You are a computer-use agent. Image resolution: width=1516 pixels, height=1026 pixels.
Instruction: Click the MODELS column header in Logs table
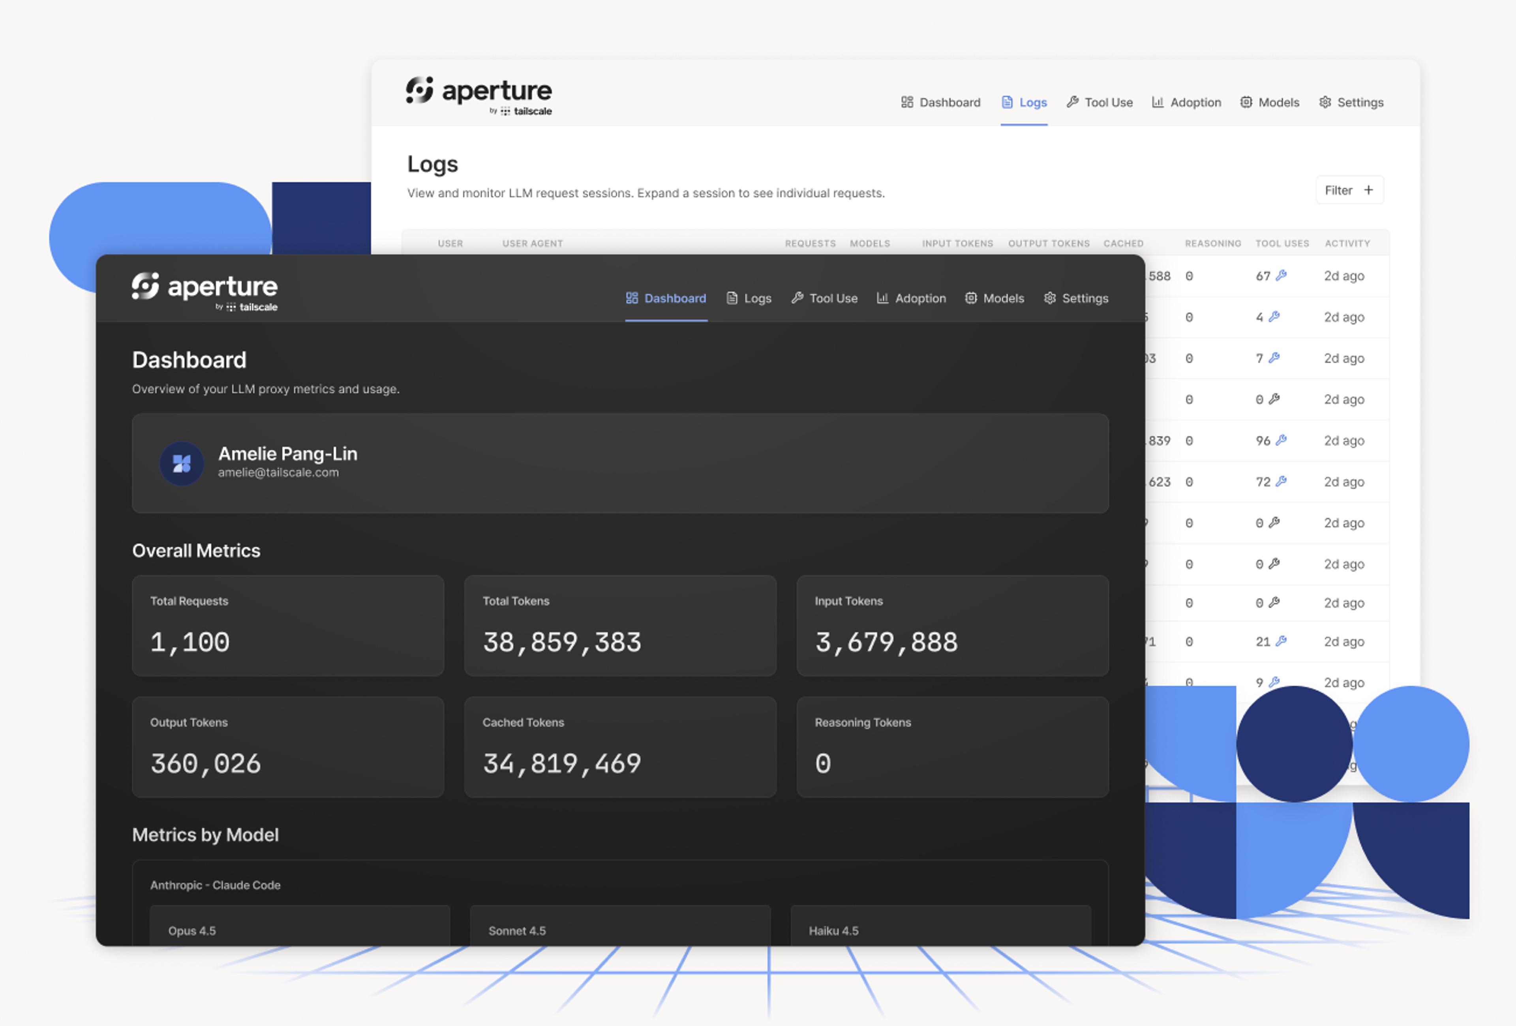coord(870,243)
